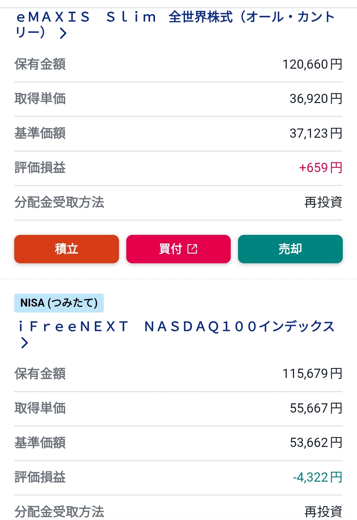Select eMAXIS 保有金額 value 120,660円
This screenshot has width=357, height=520.
click(312, 64)
